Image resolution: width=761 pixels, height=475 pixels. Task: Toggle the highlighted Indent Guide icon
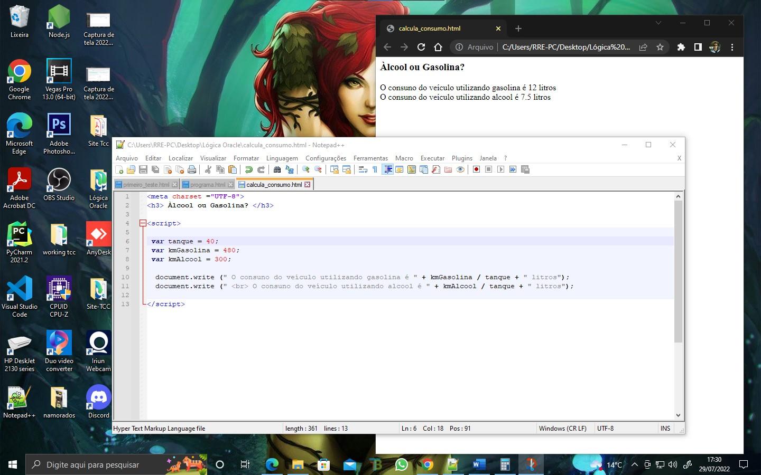tap(387, 169)
